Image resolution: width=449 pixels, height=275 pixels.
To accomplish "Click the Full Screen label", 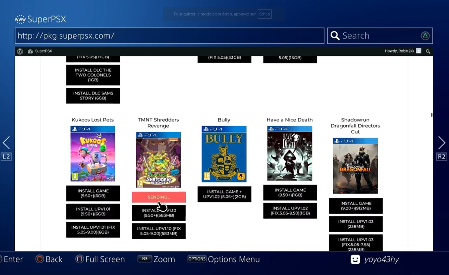I will [x=105, y=259].
